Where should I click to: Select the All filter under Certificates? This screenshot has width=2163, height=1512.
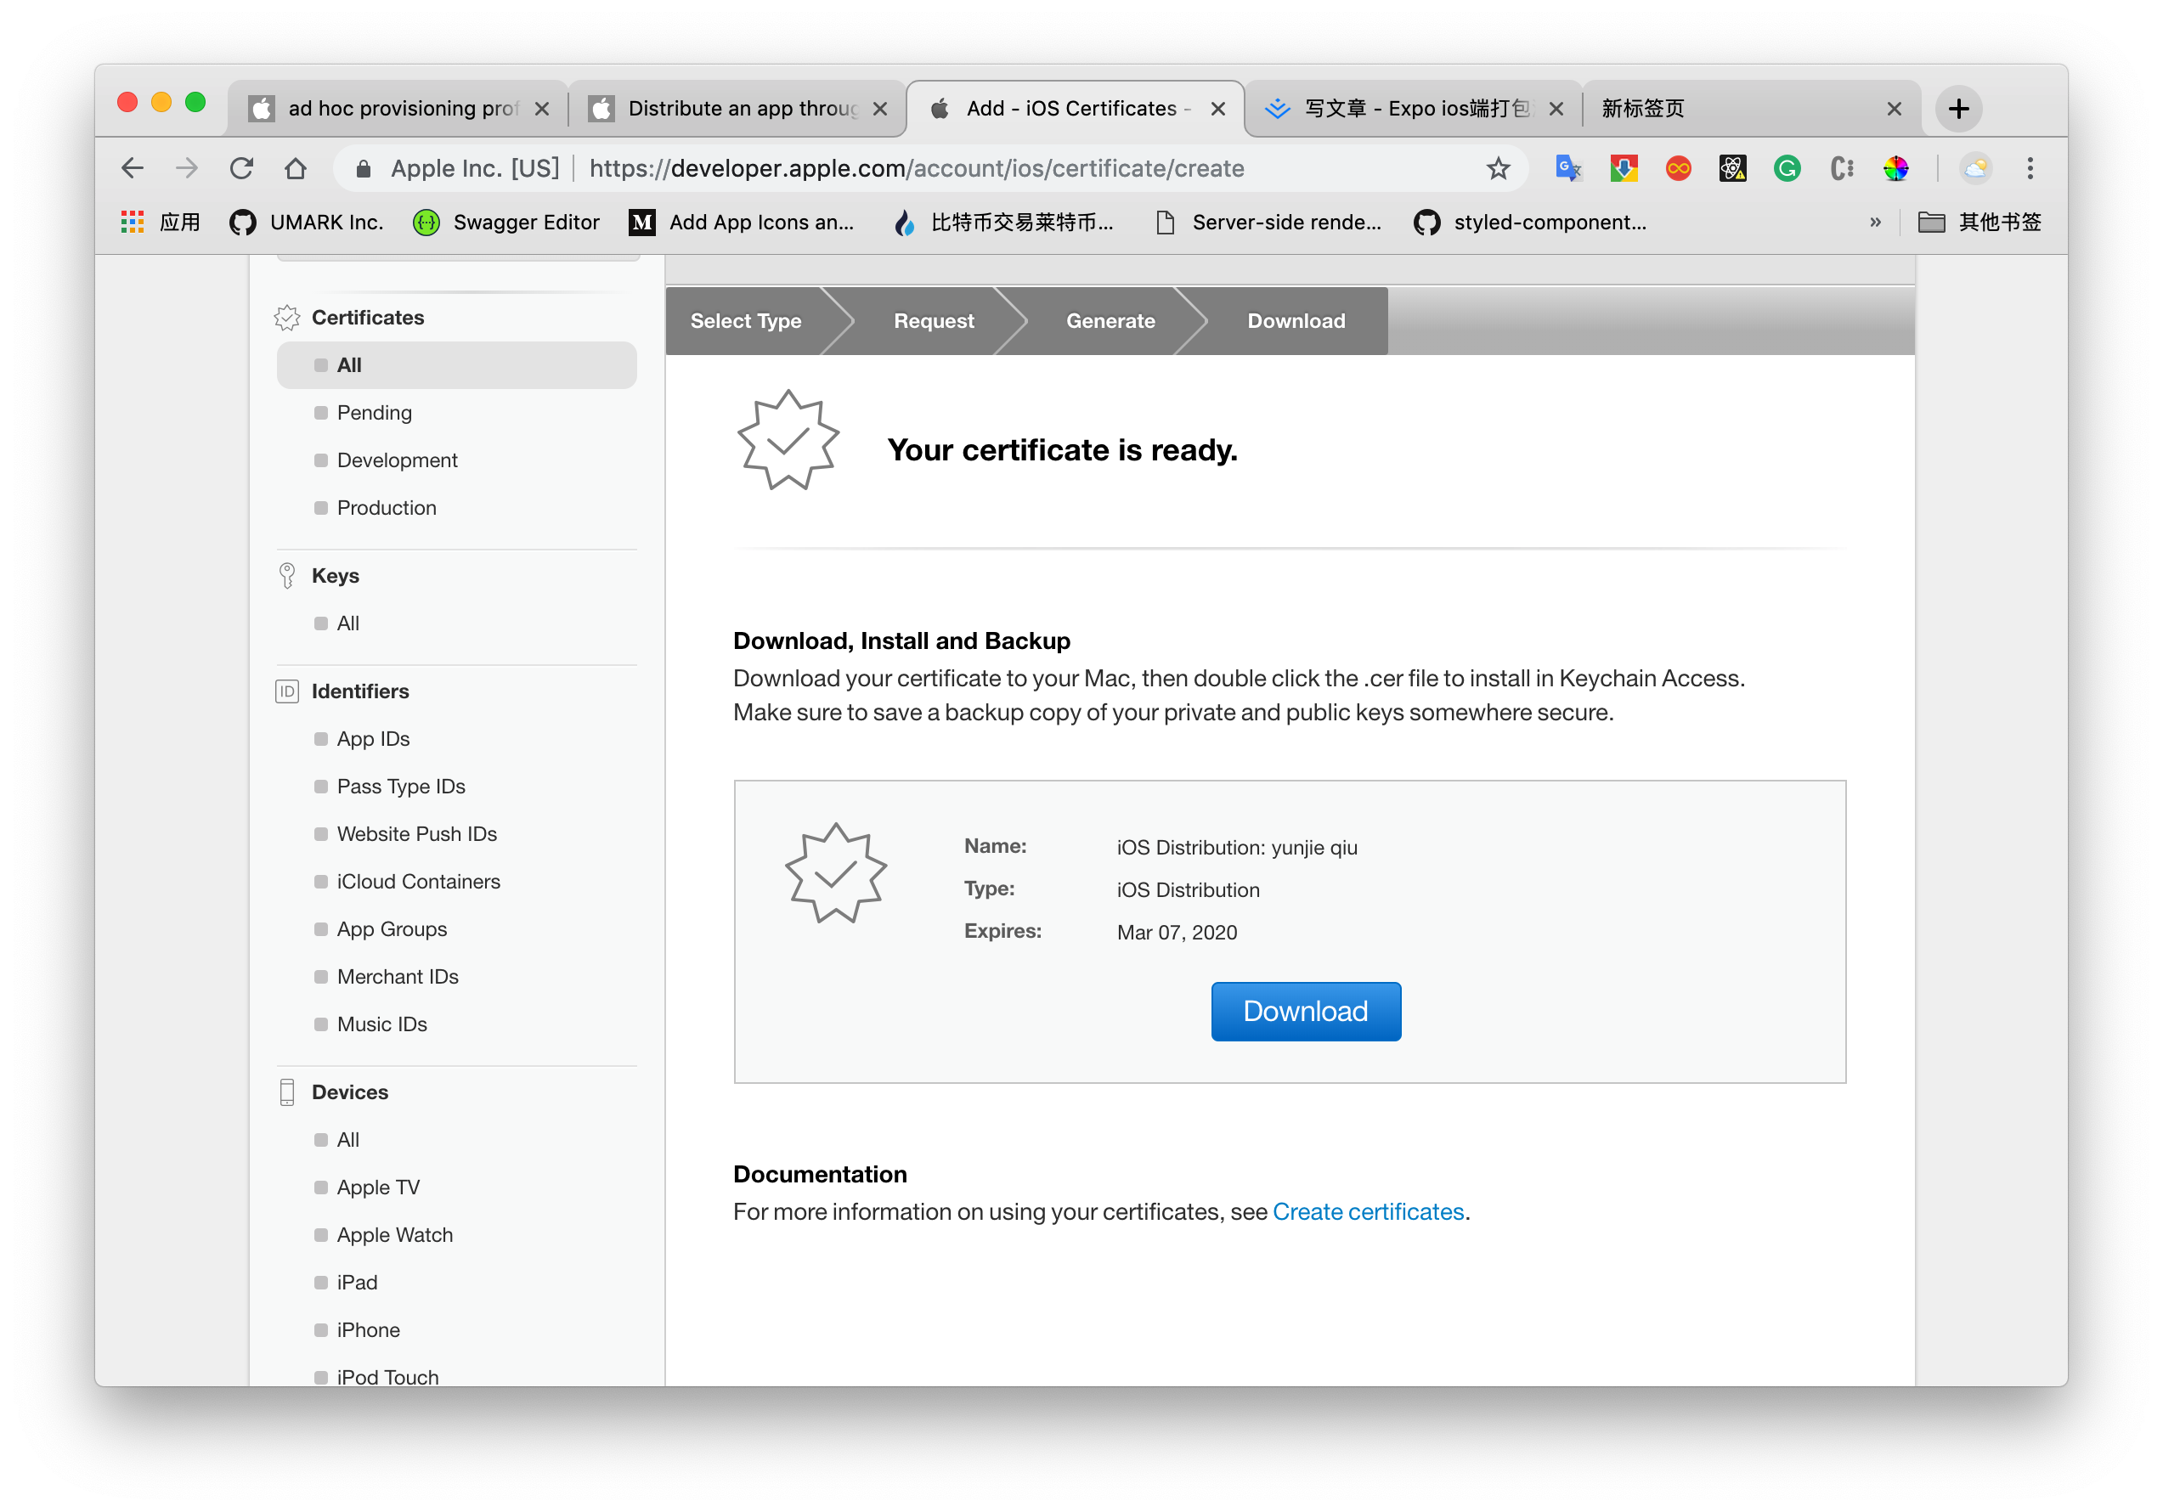tap(348, 364)
